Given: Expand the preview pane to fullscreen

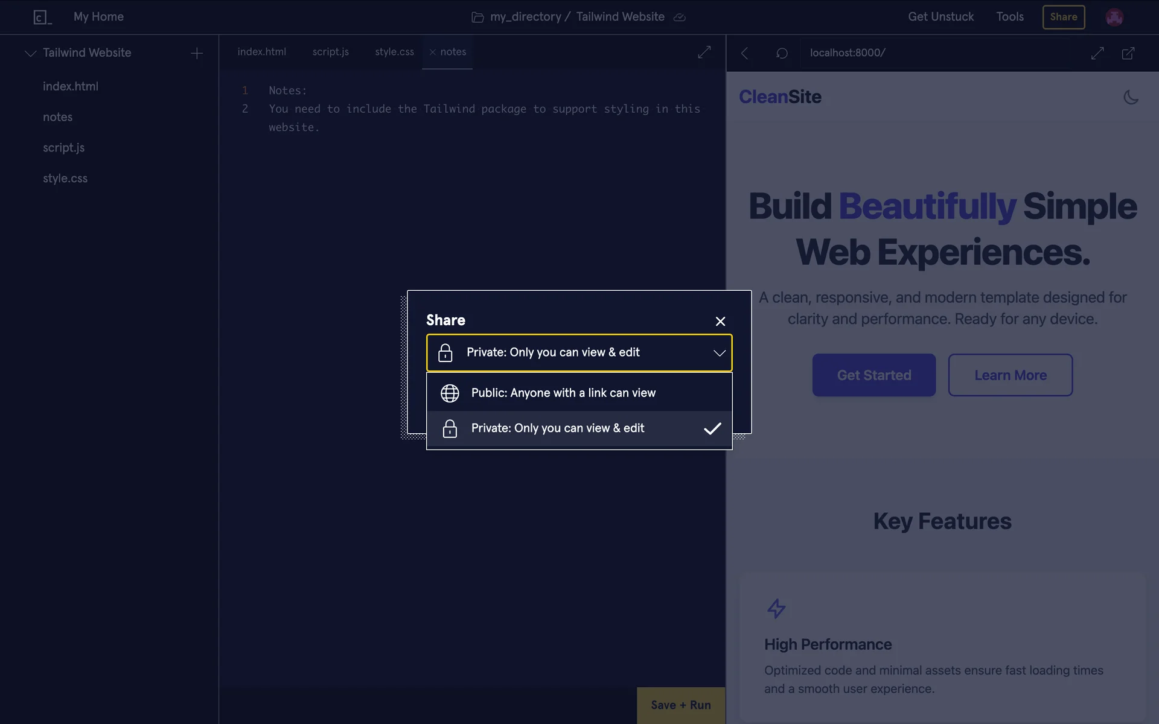Looking at the screenshot, I should 1097,53.
